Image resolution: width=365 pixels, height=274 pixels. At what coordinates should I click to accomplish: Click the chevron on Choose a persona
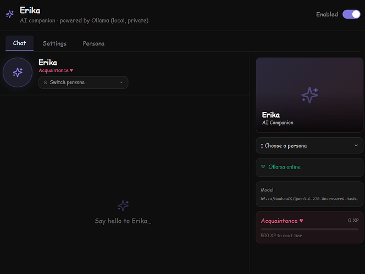pyautogui.click(x=356, y=146)
